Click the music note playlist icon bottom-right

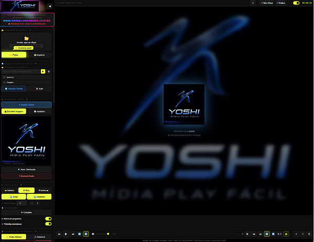click(279, 234)
